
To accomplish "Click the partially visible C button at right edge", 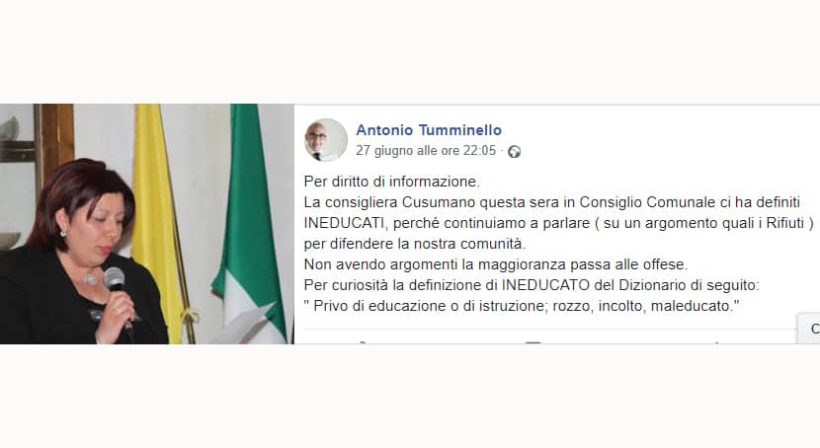I will pos(809,329).
